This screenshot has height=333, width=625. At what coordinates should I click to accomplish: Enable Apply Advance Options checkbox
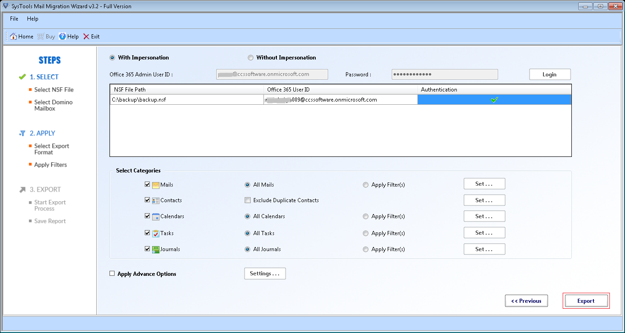click(112, 274)
